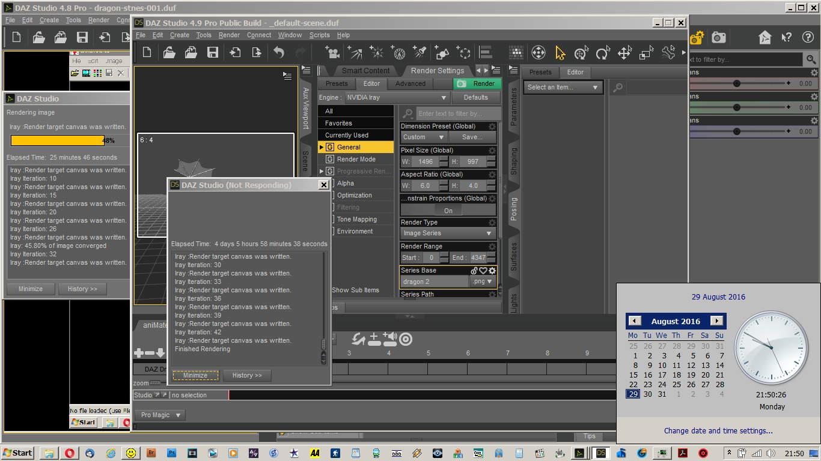Click the Undo arrow in toolbar
The height and width of the screenshot is (461, 821).
click(278, 53)
